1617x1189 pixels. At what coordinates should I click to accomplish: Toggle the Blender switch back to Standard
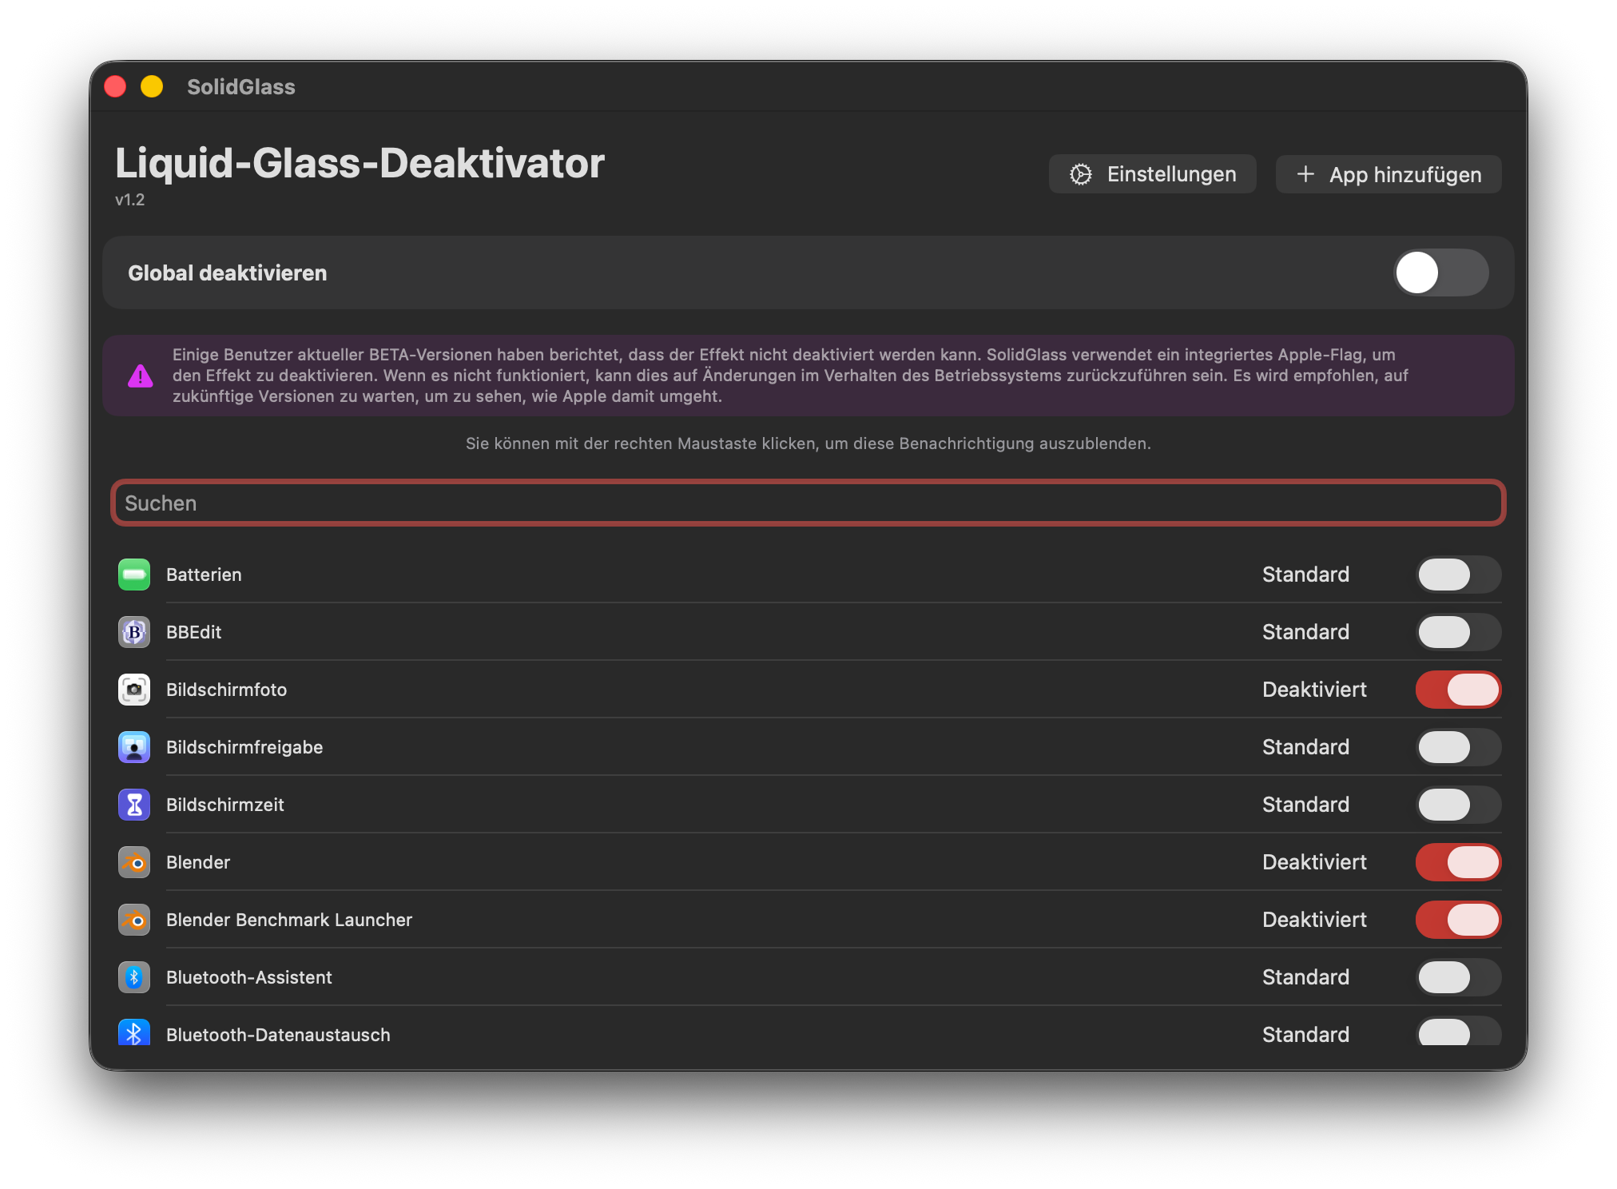pyautogui.click(x=1458, y=862)
